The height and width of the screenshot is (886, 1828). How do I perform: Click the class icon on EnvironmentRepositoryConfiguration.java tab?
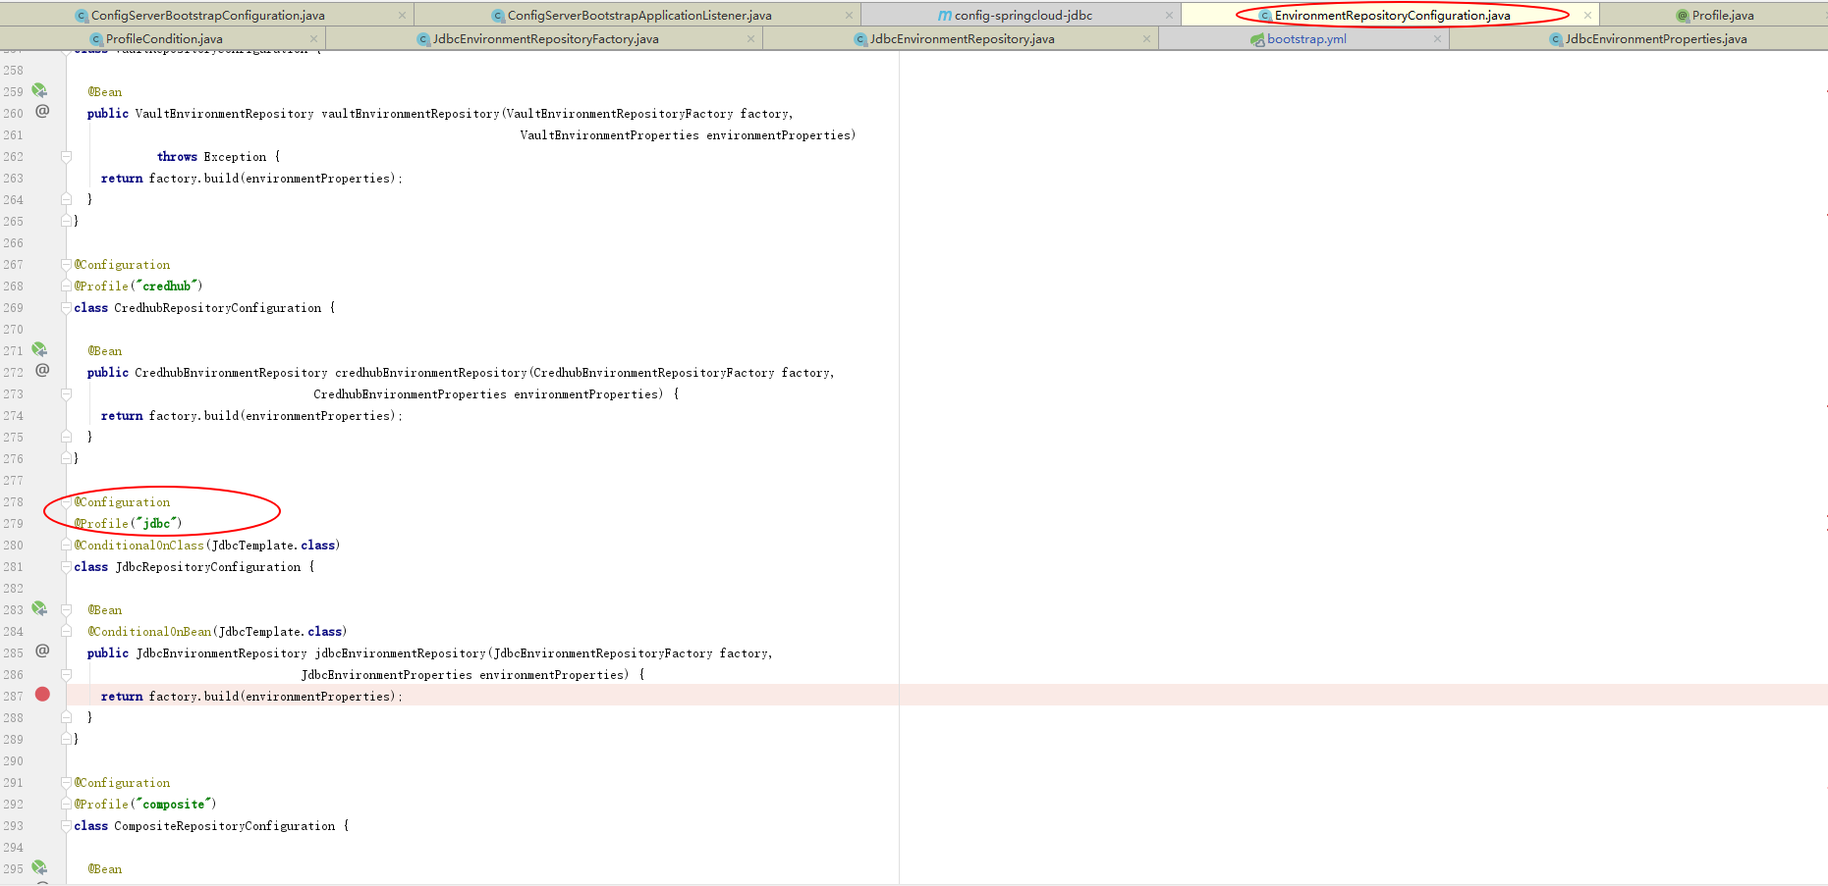pos(1263,15)
